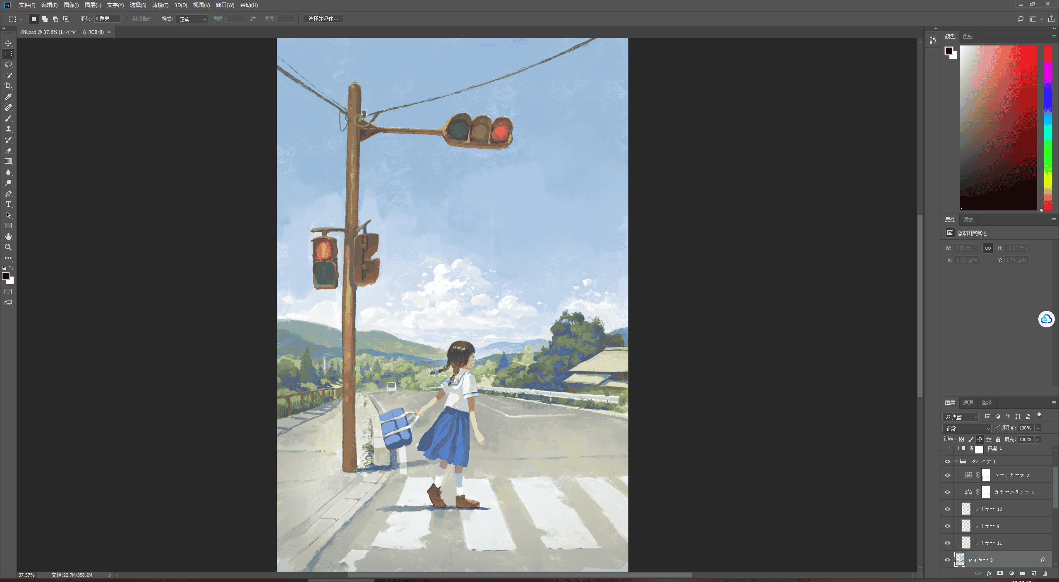Click the fx layer style icon
The width and height of the screenshot is (1059, 582).
point(989,573)
